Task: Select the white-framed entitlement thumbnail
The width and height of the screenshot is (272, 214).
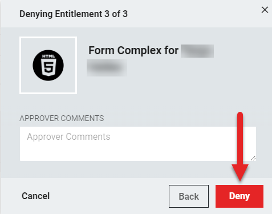Action: 48,65
